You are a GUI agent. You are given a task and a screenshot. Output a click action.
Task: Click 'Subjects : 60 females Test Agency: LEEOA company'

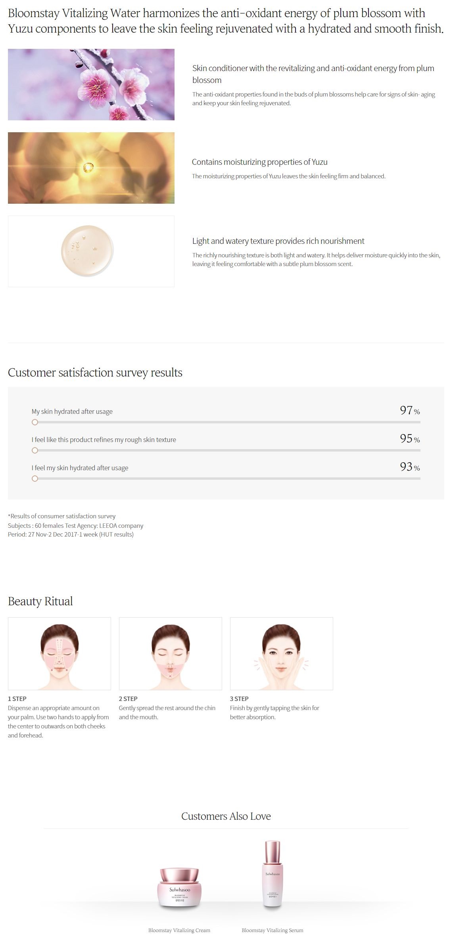pos(76,525)
